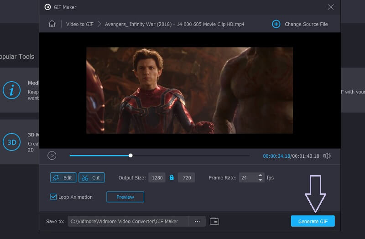Go to the home icon in GIF Maker
This screenshot has height=239, width=365.
tap(52, 24)
